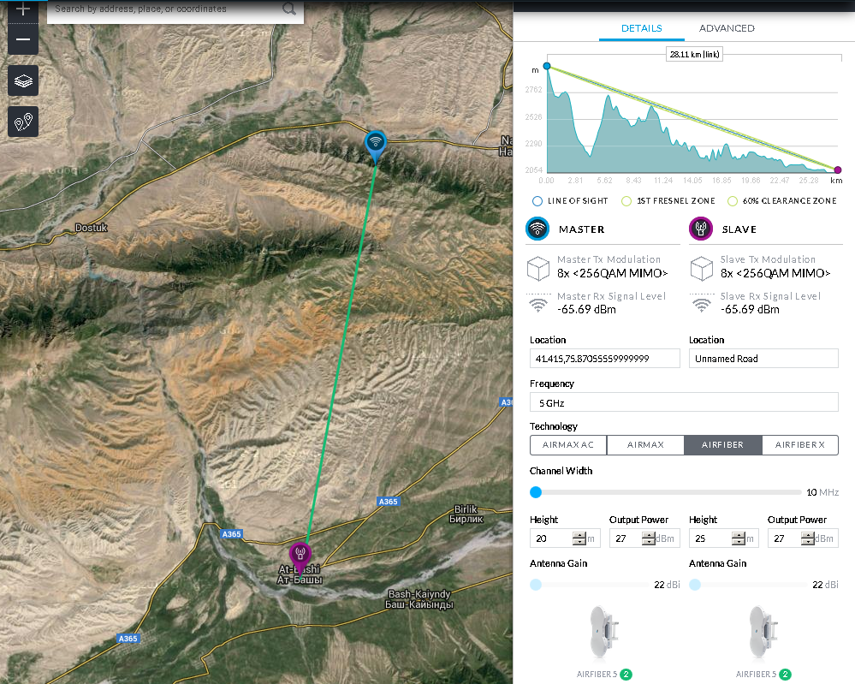Select the blue master pin on map
The height and width of the screenshot is (684, 855).
(375, 142)
